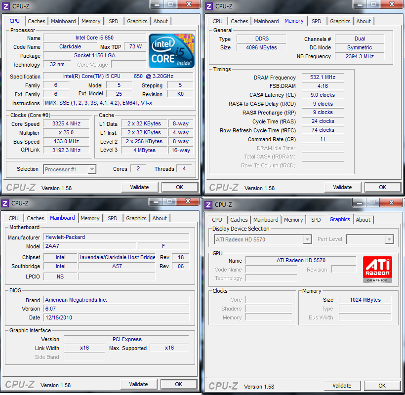
Task: Click OK in the Memory window
Action: pyautogui.click(x=383, y=187)
